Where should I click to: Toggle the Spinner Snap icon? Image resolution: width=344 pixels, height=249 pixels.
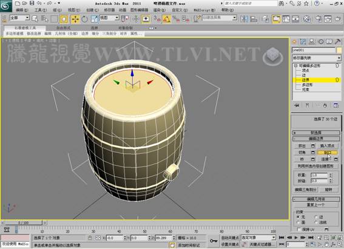(x=186, y=19)
